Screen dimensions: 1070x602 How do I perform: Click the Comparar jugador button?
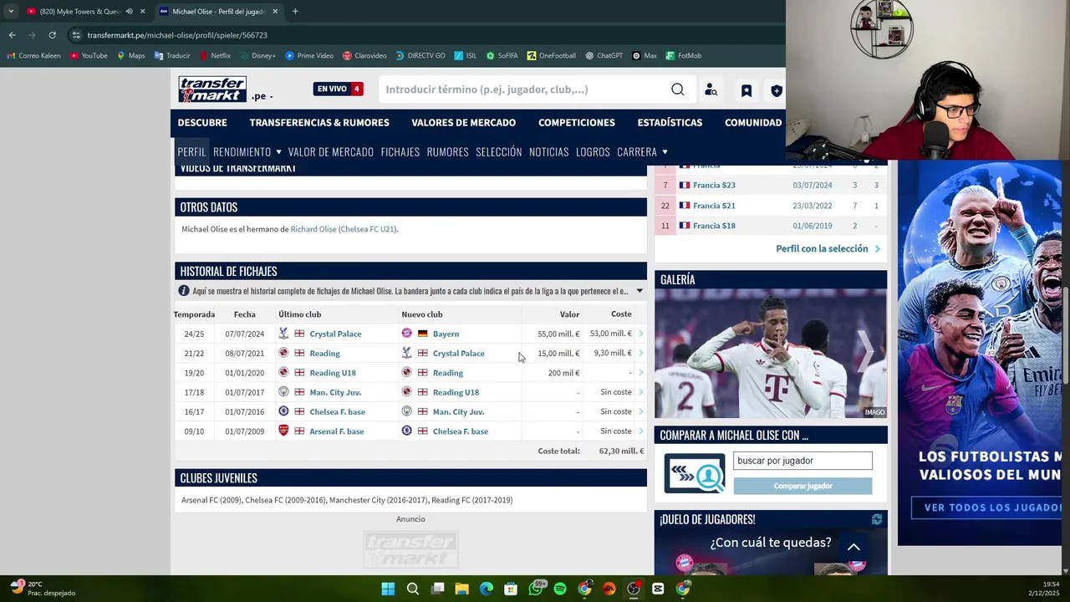click(x=802, y=486)
